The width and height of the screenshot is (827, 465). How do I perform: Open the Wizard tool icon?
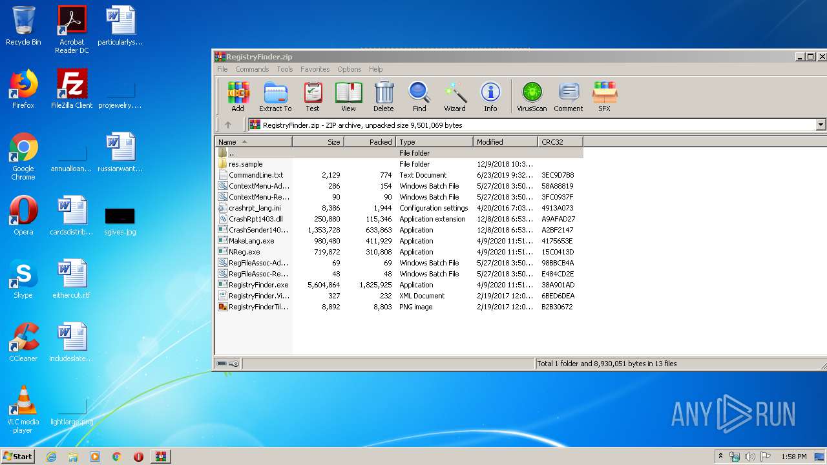pos(455,97)
